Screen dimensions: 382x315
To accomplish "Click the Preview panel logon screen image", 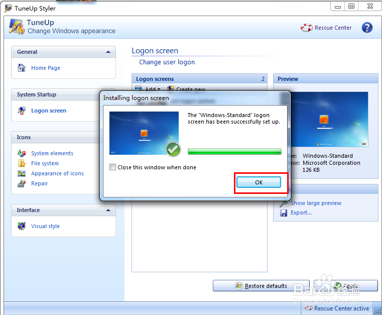I will pos(329,119).
